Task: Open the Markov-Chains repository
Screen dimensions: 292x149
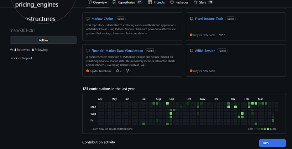Action: click(x=103, y=19)
